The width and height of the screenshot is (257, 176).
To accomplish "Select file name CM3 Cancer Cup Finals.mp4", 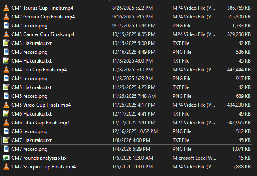I will pyautogui.click(x=43, y=34).
